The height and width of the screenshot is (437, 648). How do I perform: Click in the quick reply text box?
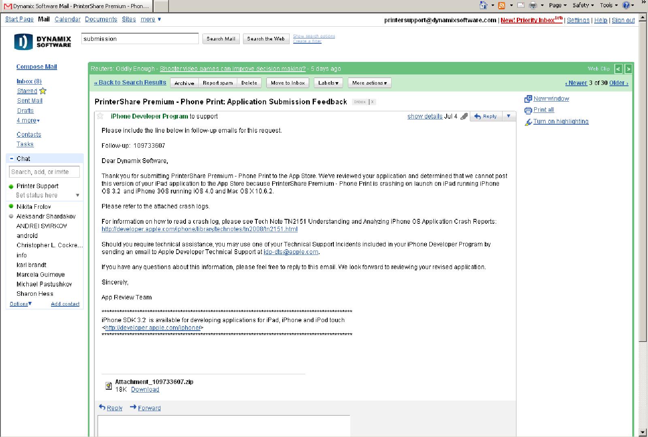(x=224, y=426)
